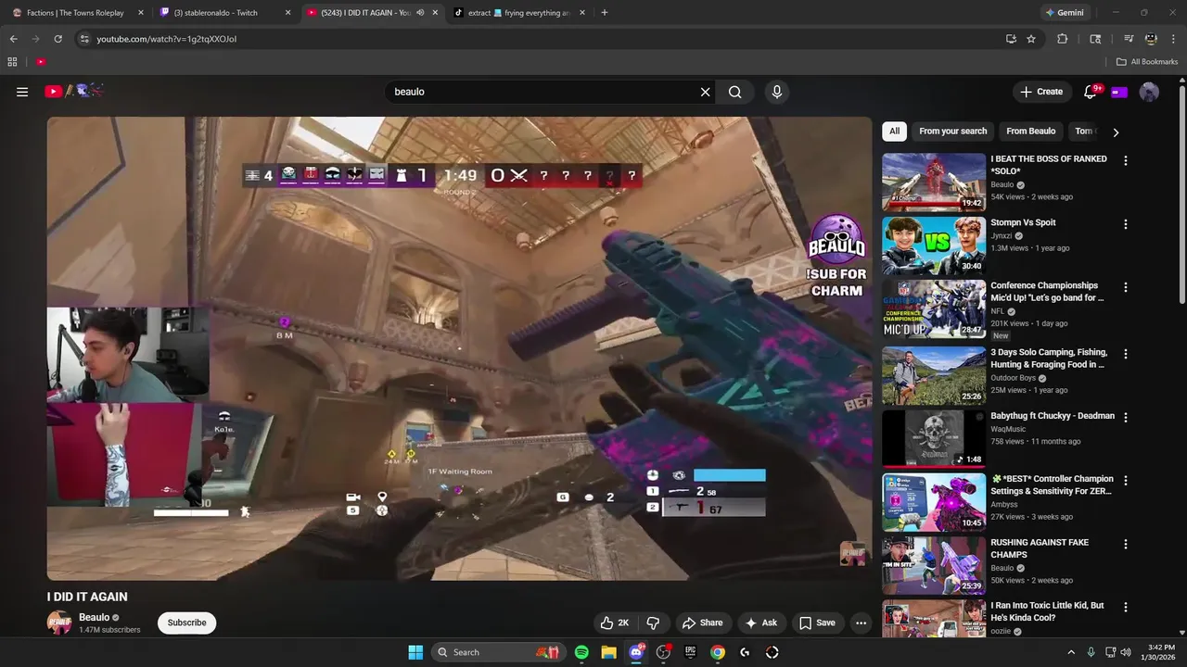The image size is (1187, 667).
Task: Open Chrome extensions puzzle icon
Action: coord(1063,39)
